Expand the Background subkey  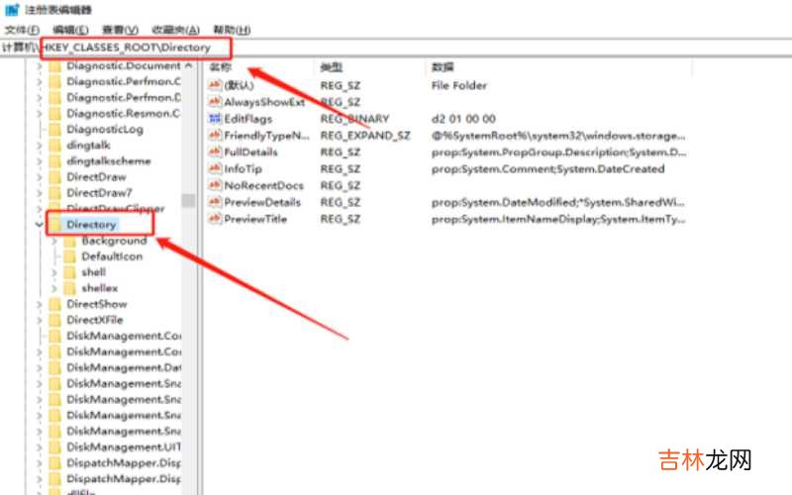54,241
